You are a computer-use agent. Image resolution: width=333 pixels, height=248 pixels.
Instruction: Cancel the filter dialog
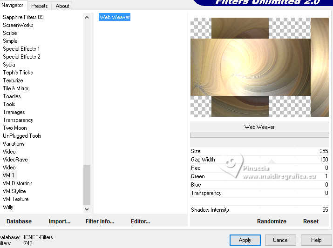pos(280,240)
